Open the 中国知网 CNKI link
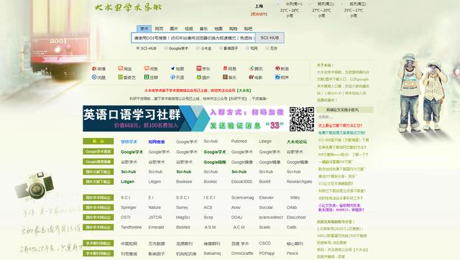This screenshot has height=260, width=460. [129, 243]
